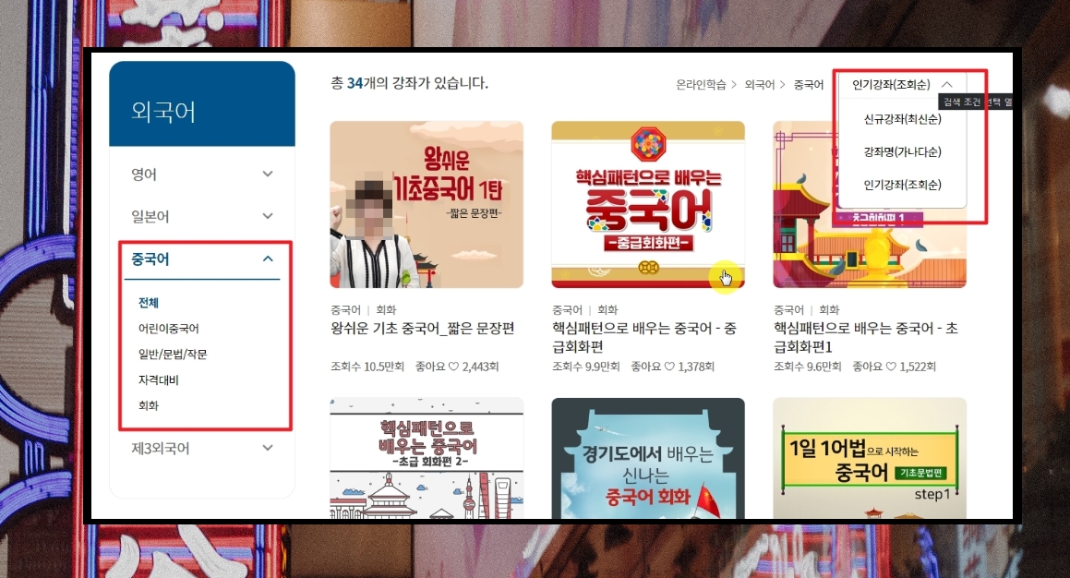This screenshot has width=1070, height=578.
Task: Click 조회수 9.9만회 text
Action: pos(586,367)
